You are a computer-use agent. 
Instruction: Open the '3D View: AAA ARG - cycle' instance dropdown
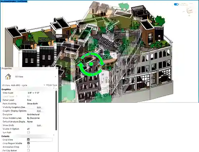[44, 85]
